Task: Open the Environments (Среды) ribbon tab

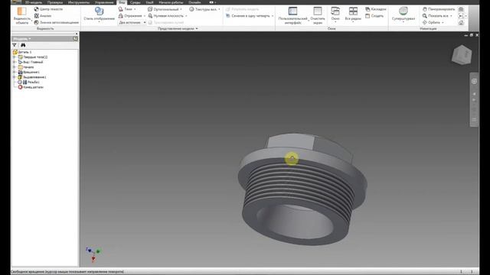Action: point(135,2)
